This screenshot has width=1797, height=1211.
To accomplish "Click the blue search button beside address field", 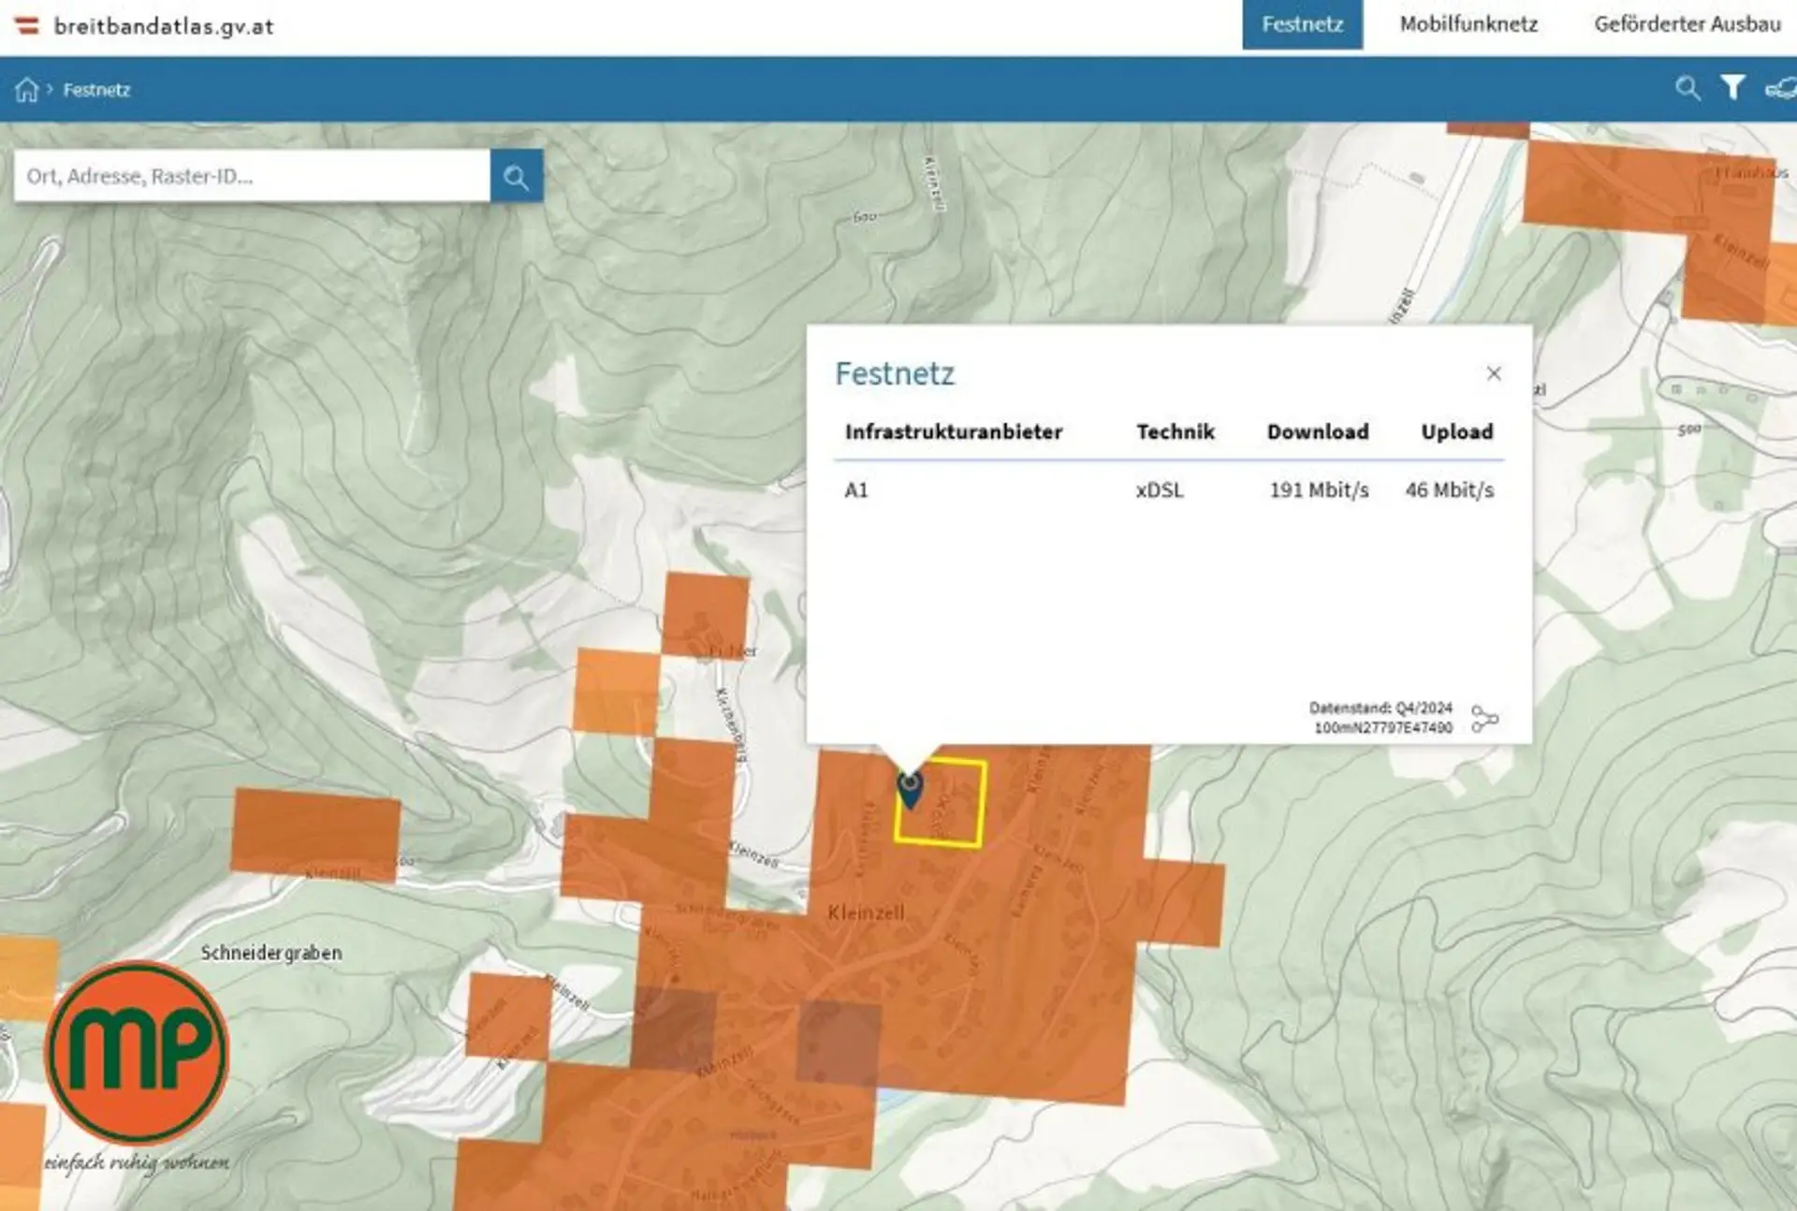I will point(516,176).
